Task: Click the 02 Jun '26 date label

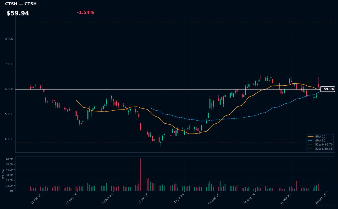Action: click(x=107, y=199)
